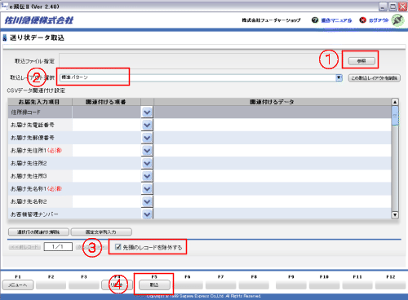Click the F4 リセット button
408x300 pixels.
tap(117, 285)
